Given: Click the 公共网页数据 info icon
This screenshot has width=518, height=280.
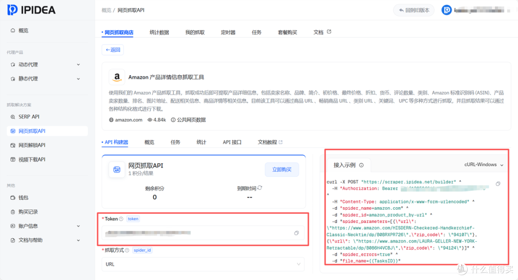Looking at the screenshot, I should [x=173, y=120].
